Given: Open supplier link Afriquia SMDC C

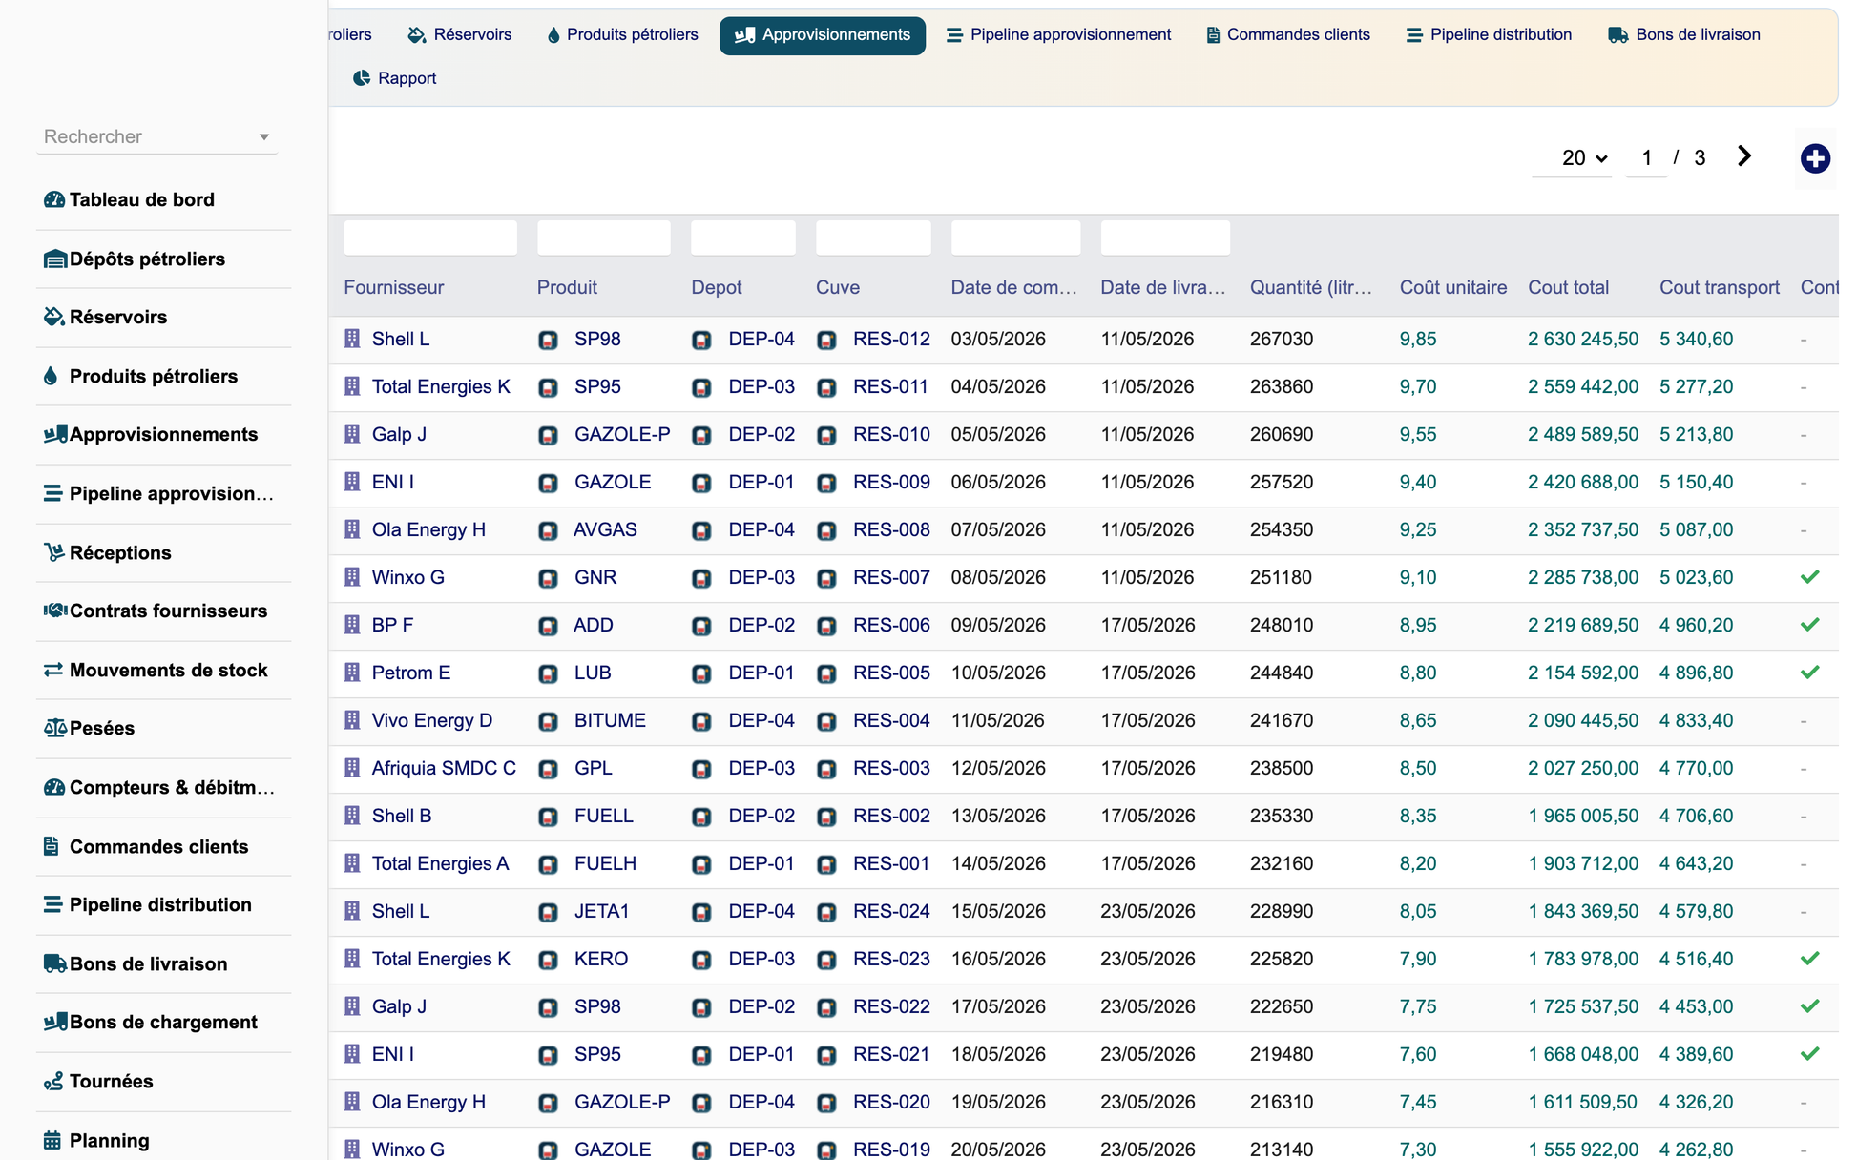Looking at the screenshot, I should click(x=444, y=768).
